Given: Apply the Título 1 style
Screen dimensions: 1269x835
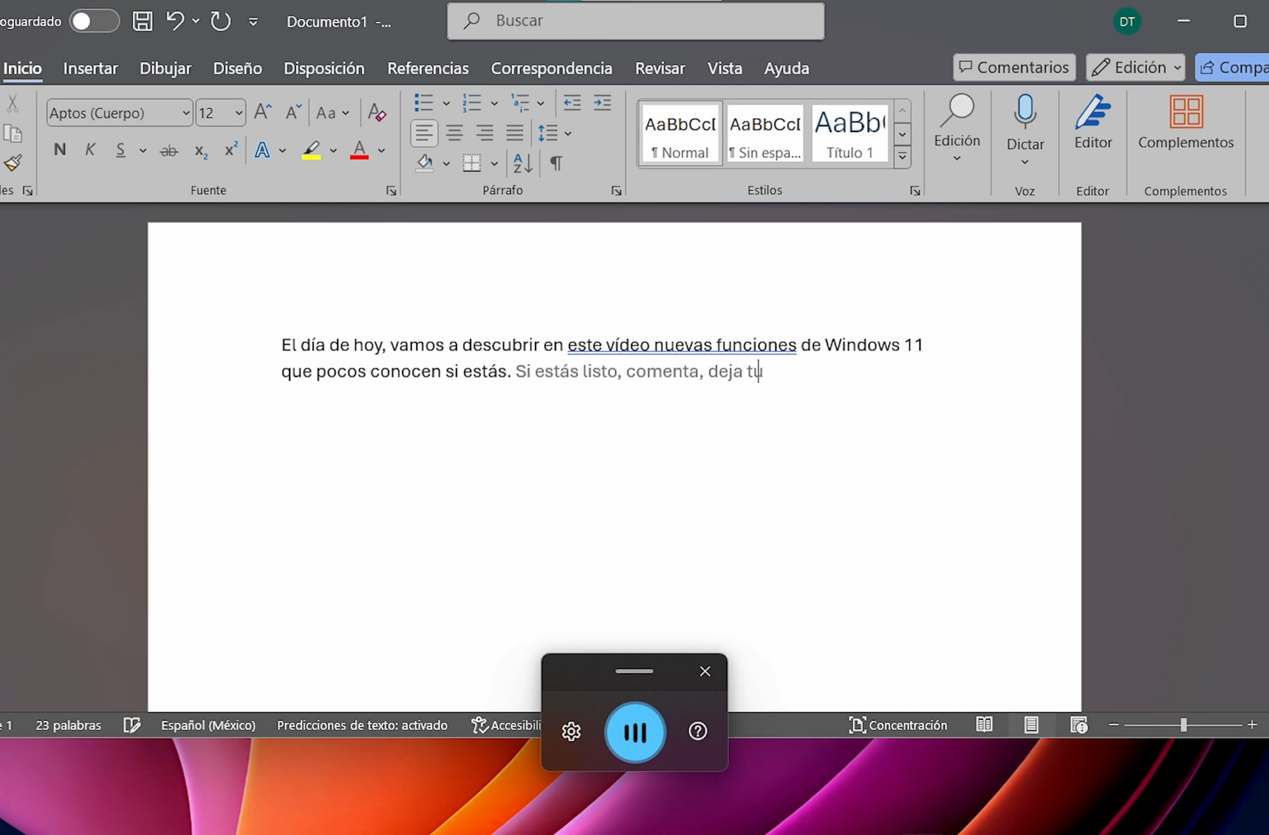Looking at the screenshot, I should pos(849,133).
